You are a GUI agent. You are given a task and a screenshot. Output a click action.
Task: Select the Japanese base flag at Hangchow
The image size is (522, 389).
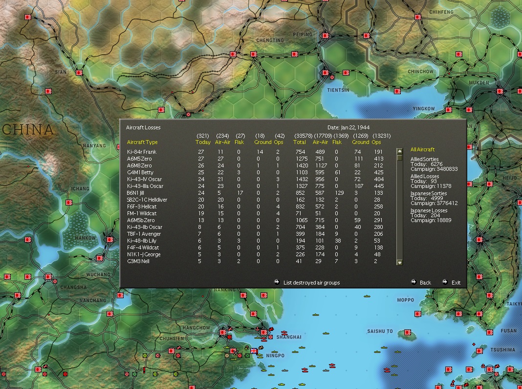[x=223, y=332]
